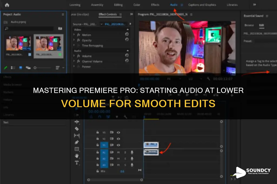Switch to the Assembly workspace
277x184 pixels.
click(x=97, y=5)
